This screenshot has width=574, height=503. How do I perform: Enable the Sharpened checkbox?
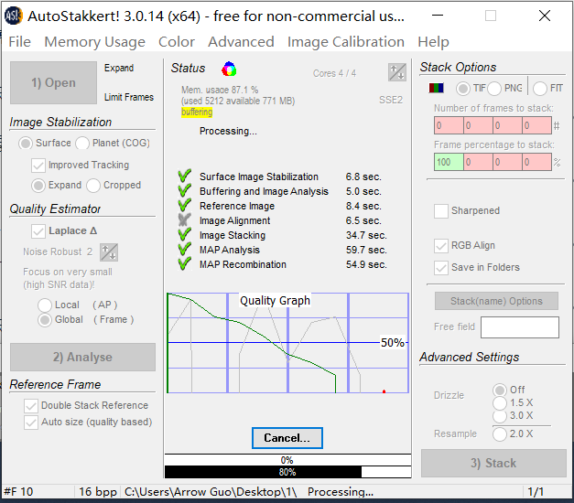coord(441,211)
